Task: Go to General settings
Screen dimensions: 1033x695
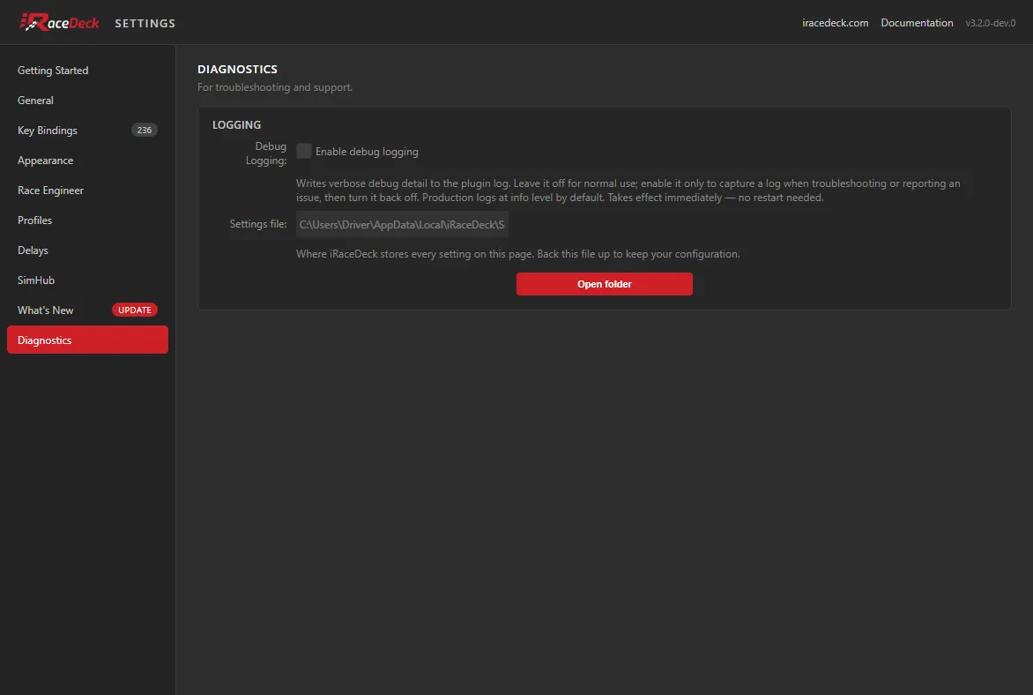Action: coord(87,101)
